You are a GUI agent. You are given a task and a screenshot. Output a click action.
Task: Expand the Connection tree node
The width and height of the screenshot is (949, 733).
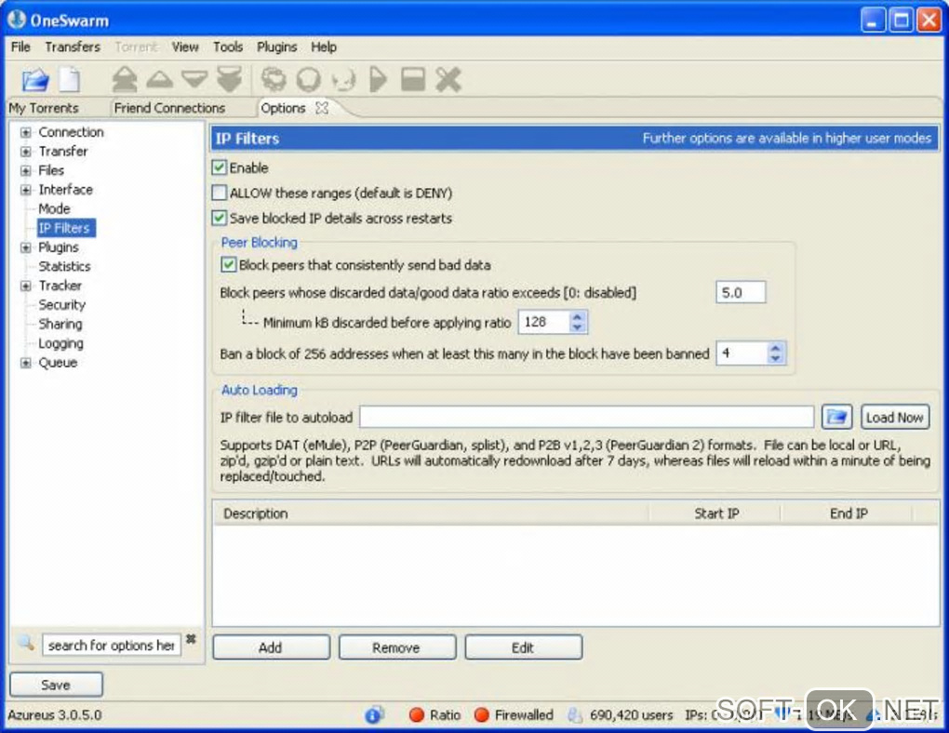pos(25,133)
